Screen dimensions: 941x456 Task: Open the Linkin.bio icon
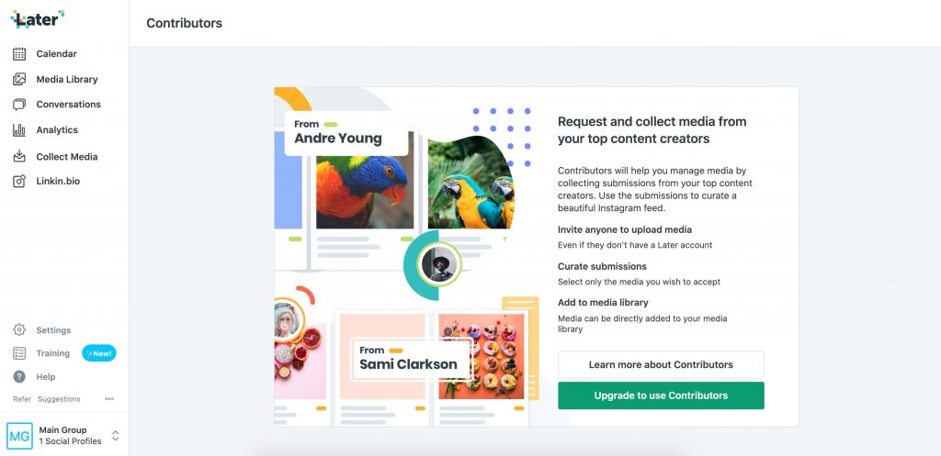tap(19, 181)
